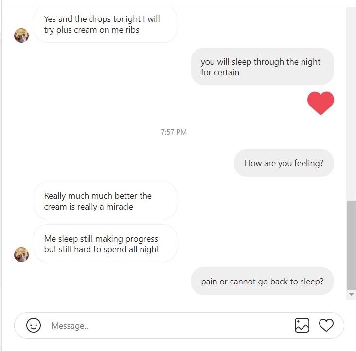Open avatar next to sleep progress message
Image resolution: width=356 pixels, height=352 pixels.
click(x=21, y=254)
